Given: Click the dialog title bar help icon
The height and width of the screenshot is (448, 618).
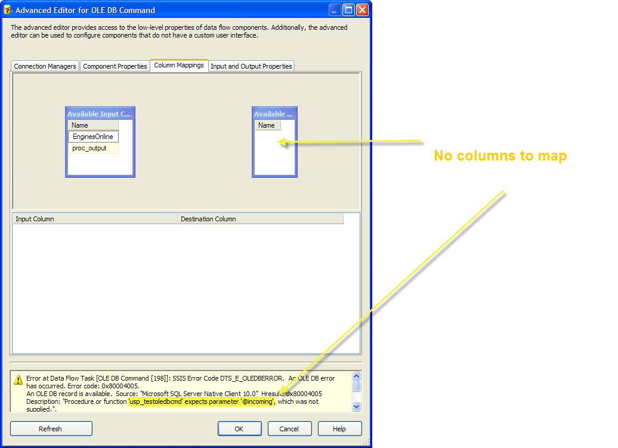Looking at the screenshot, I should pos(7,10).
